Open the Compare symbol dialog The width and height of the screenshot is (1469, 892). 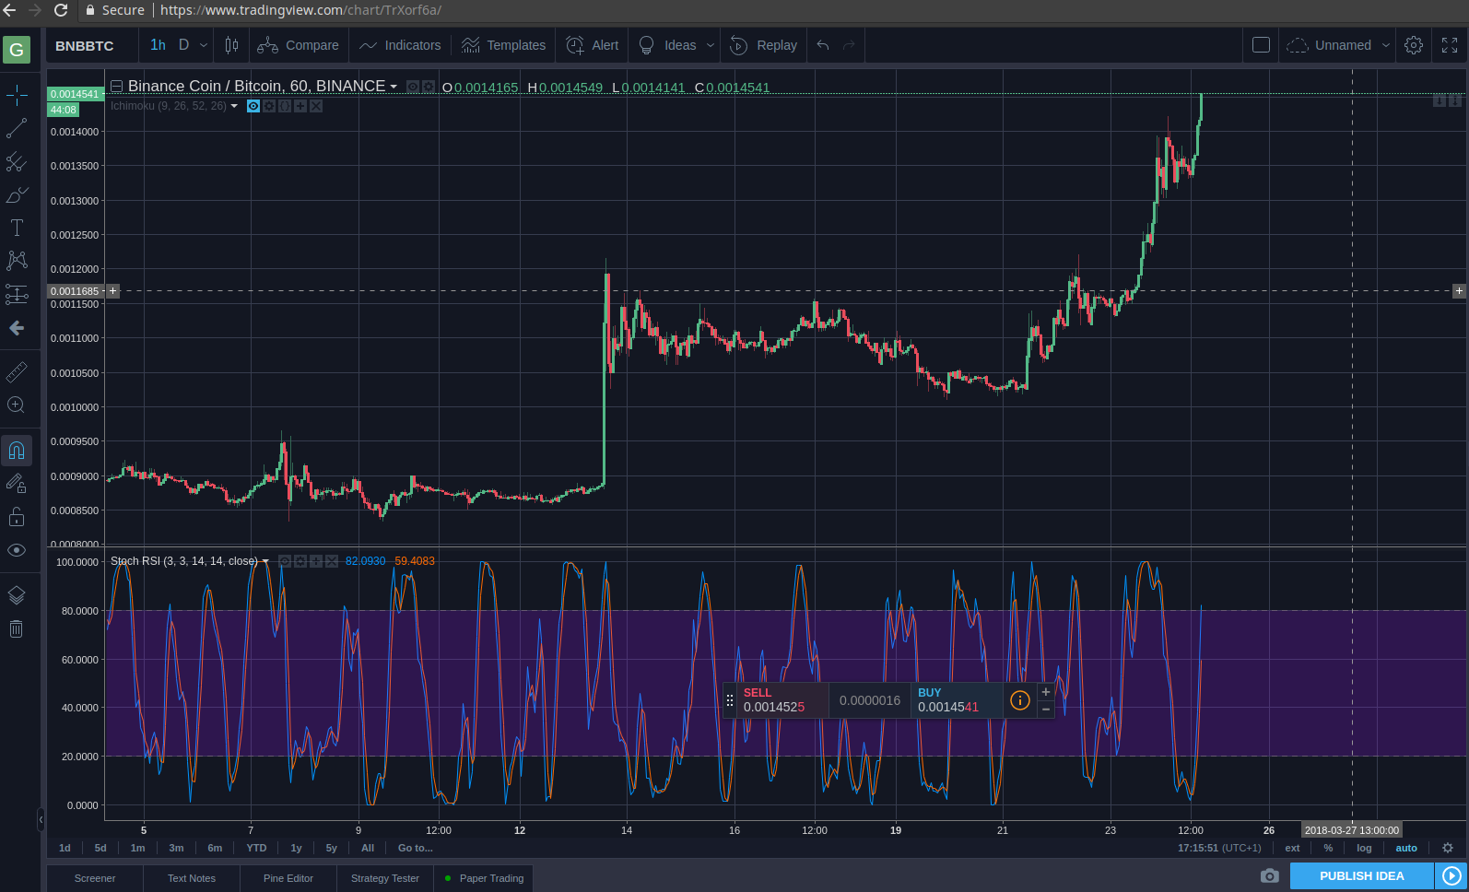(298, 45)
